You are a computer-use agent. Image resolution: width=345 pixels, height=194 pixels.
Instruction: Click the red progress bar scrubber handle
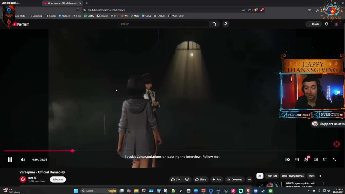73,151
